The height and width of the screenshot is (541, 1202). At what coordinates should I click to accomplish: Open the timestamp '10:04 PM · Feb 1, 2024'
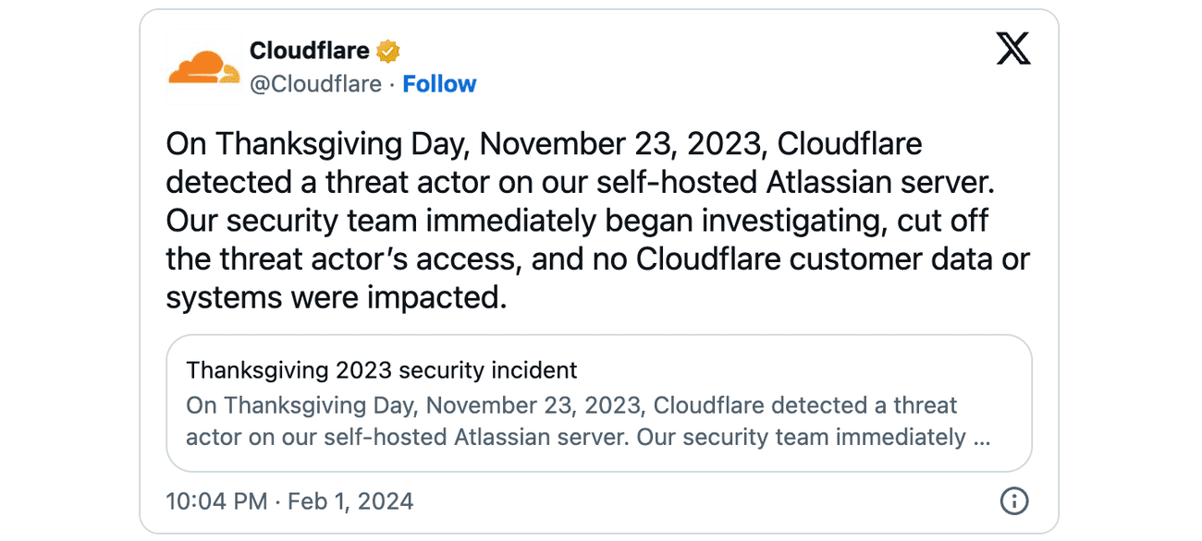pyautogui.click(x=288, y=501)
